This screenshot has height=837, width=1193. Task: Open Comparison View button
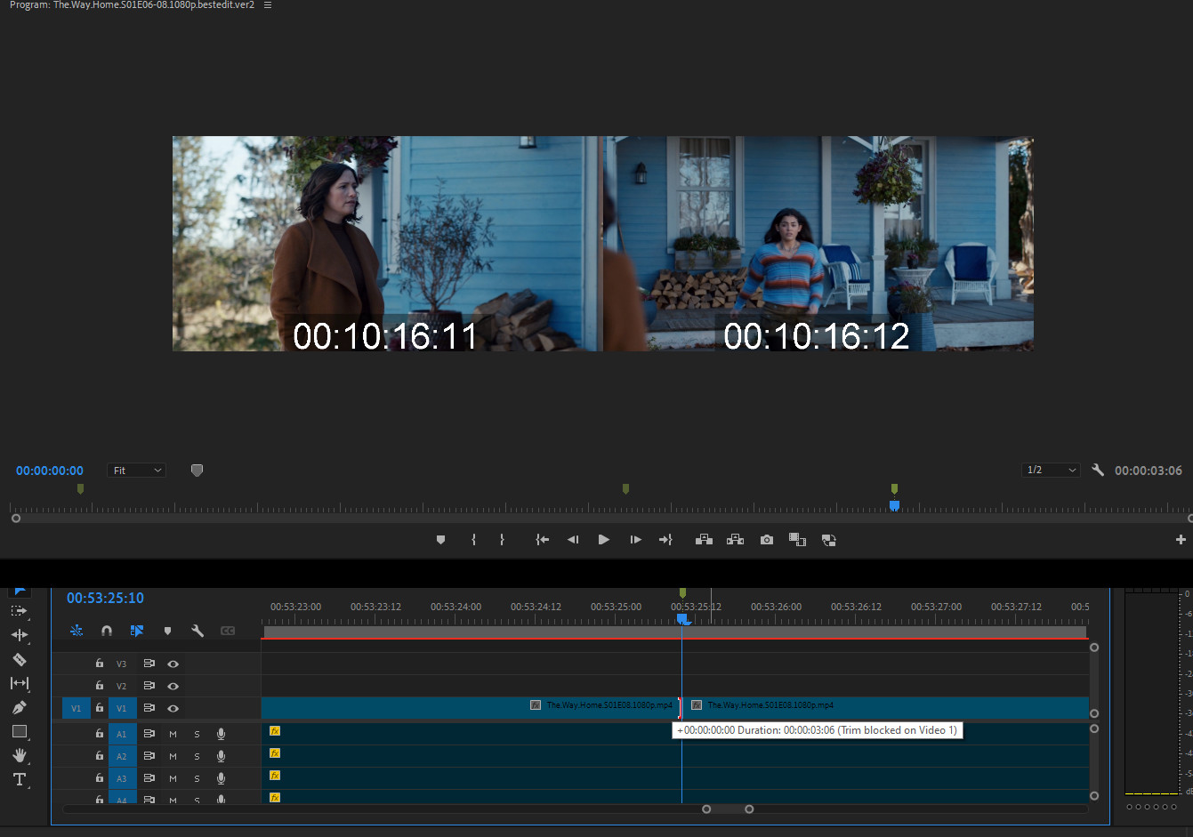797,540
